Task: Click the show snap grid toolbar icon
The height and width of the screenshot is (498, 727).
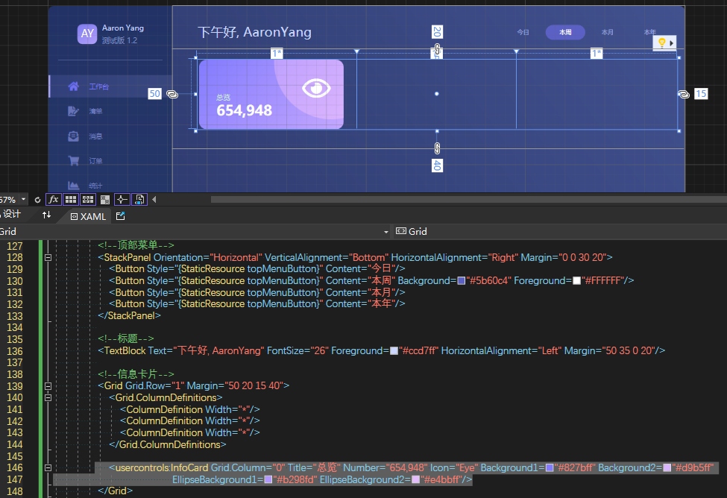Action: 70,199
